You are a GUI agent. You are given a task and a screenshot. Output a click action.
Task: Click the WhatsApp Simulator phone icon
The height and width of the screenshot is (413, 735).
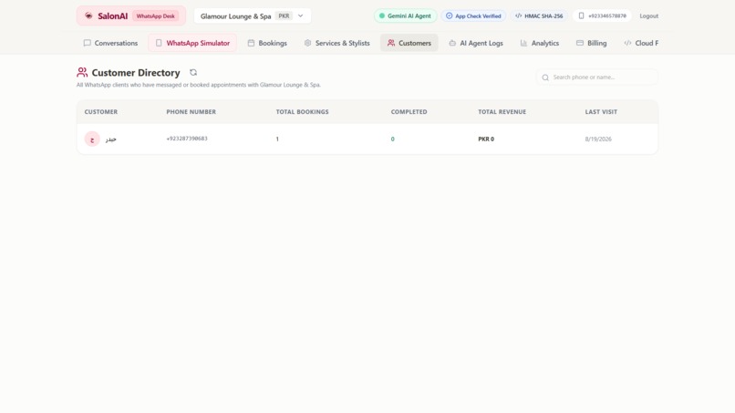coord(159,43)
